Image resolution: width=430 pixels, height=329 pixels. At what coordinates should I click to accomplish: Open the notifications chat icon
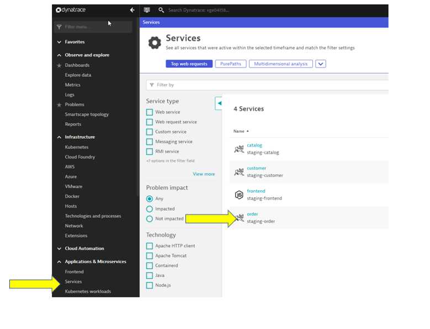(147, 10)
